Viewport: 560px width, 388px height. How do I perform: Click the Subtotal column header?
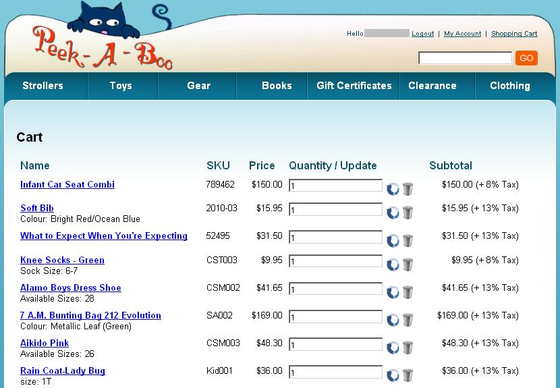[x=451, y=165]
